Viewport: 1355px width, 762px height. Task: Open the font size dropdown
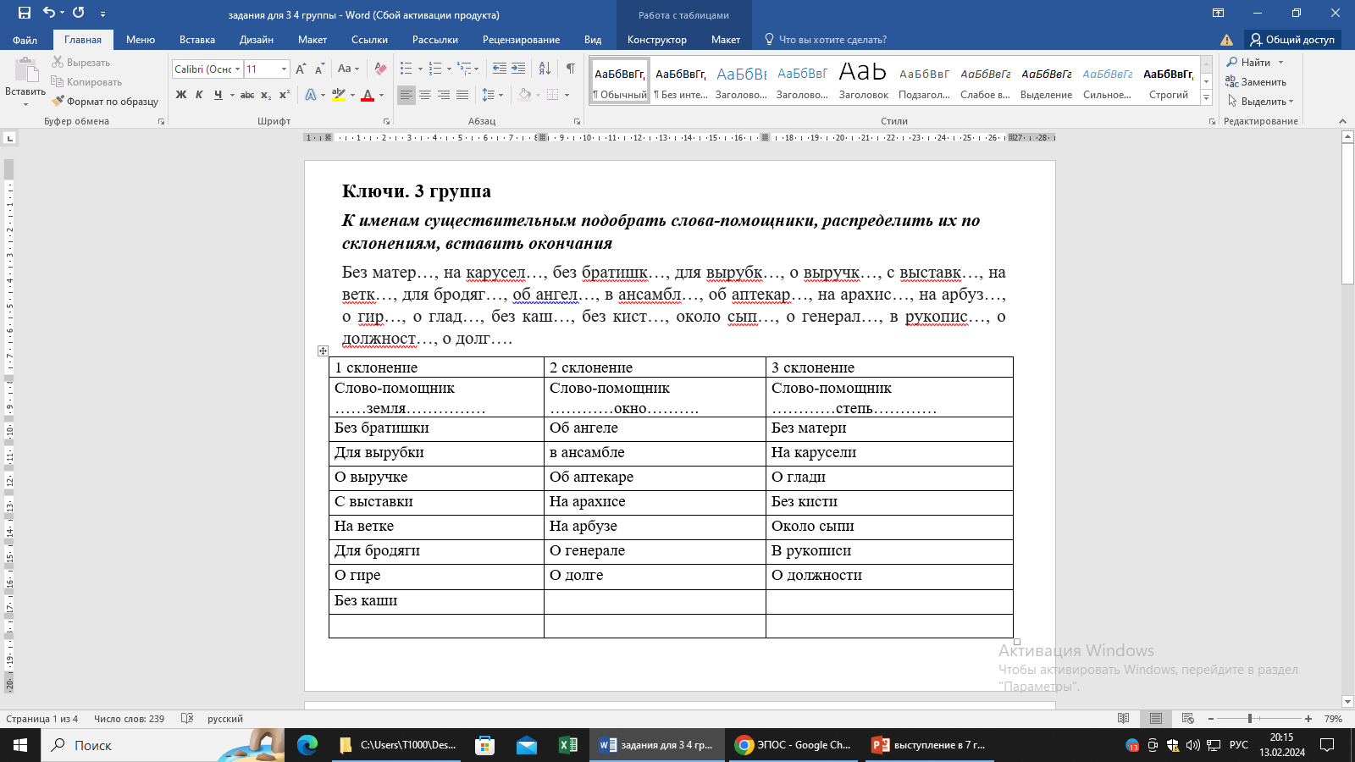click(x=284, y=69)
